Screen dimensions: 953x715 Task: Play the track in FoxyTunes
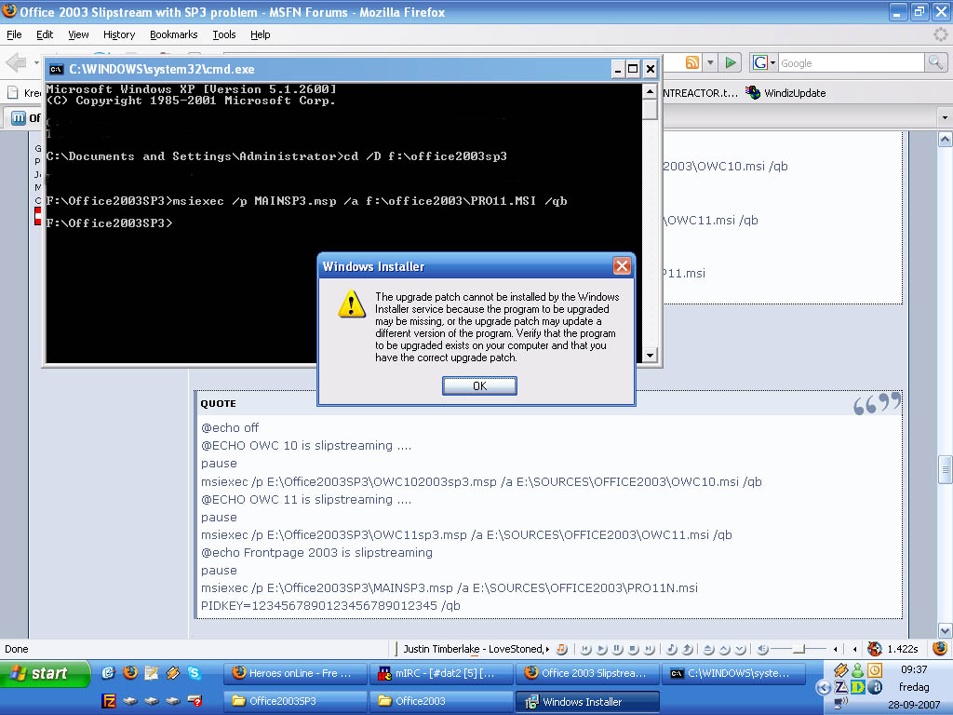click(602, 649)
